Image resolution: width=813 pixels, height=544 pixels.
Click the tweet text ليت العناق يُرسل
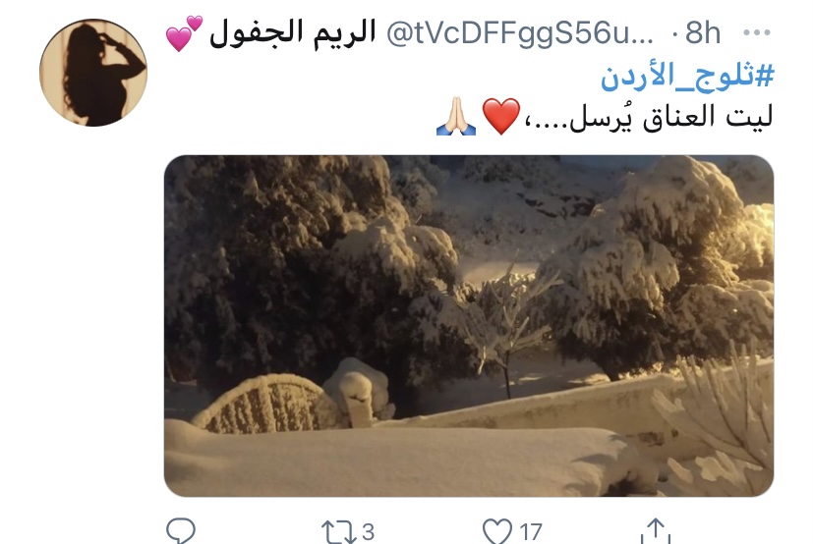click(x=671, y=117)
